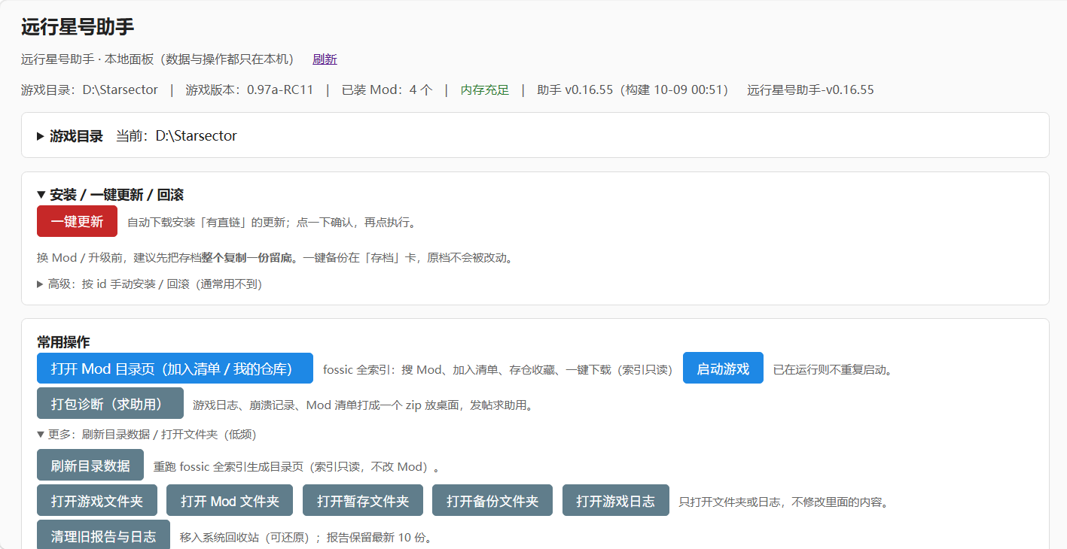This screenshot has height=549, width=1067.
Task: Click the 刷新目录数据 button
Action: tap(90, 466)
